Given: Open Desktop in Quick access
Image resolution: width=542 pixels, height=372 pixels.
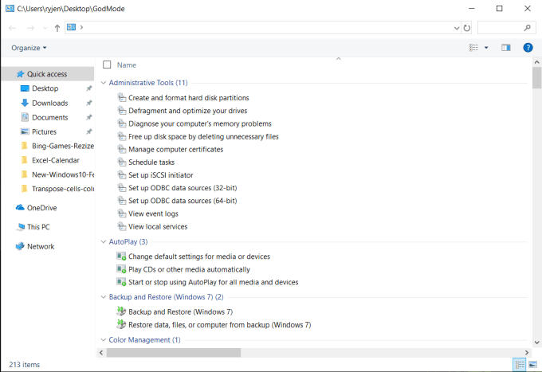Looking at the screenshot, I should coord(45,88).
